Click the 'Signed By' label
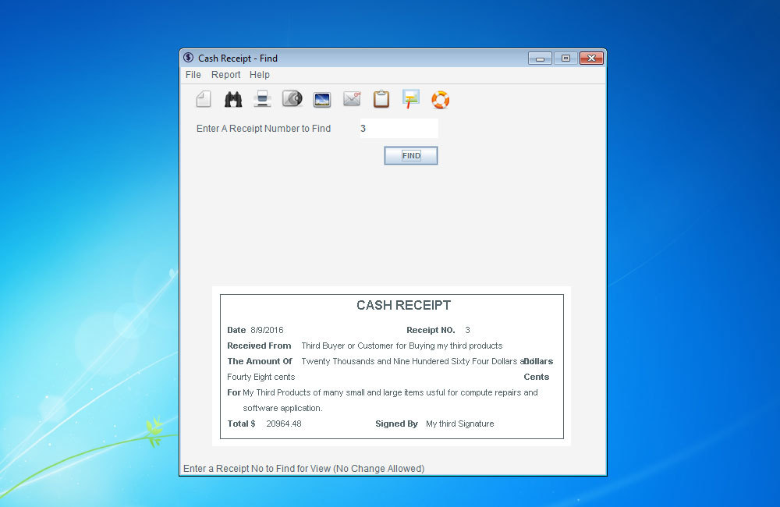The width and height of the screenshot is (780, 507). [396, 424]
